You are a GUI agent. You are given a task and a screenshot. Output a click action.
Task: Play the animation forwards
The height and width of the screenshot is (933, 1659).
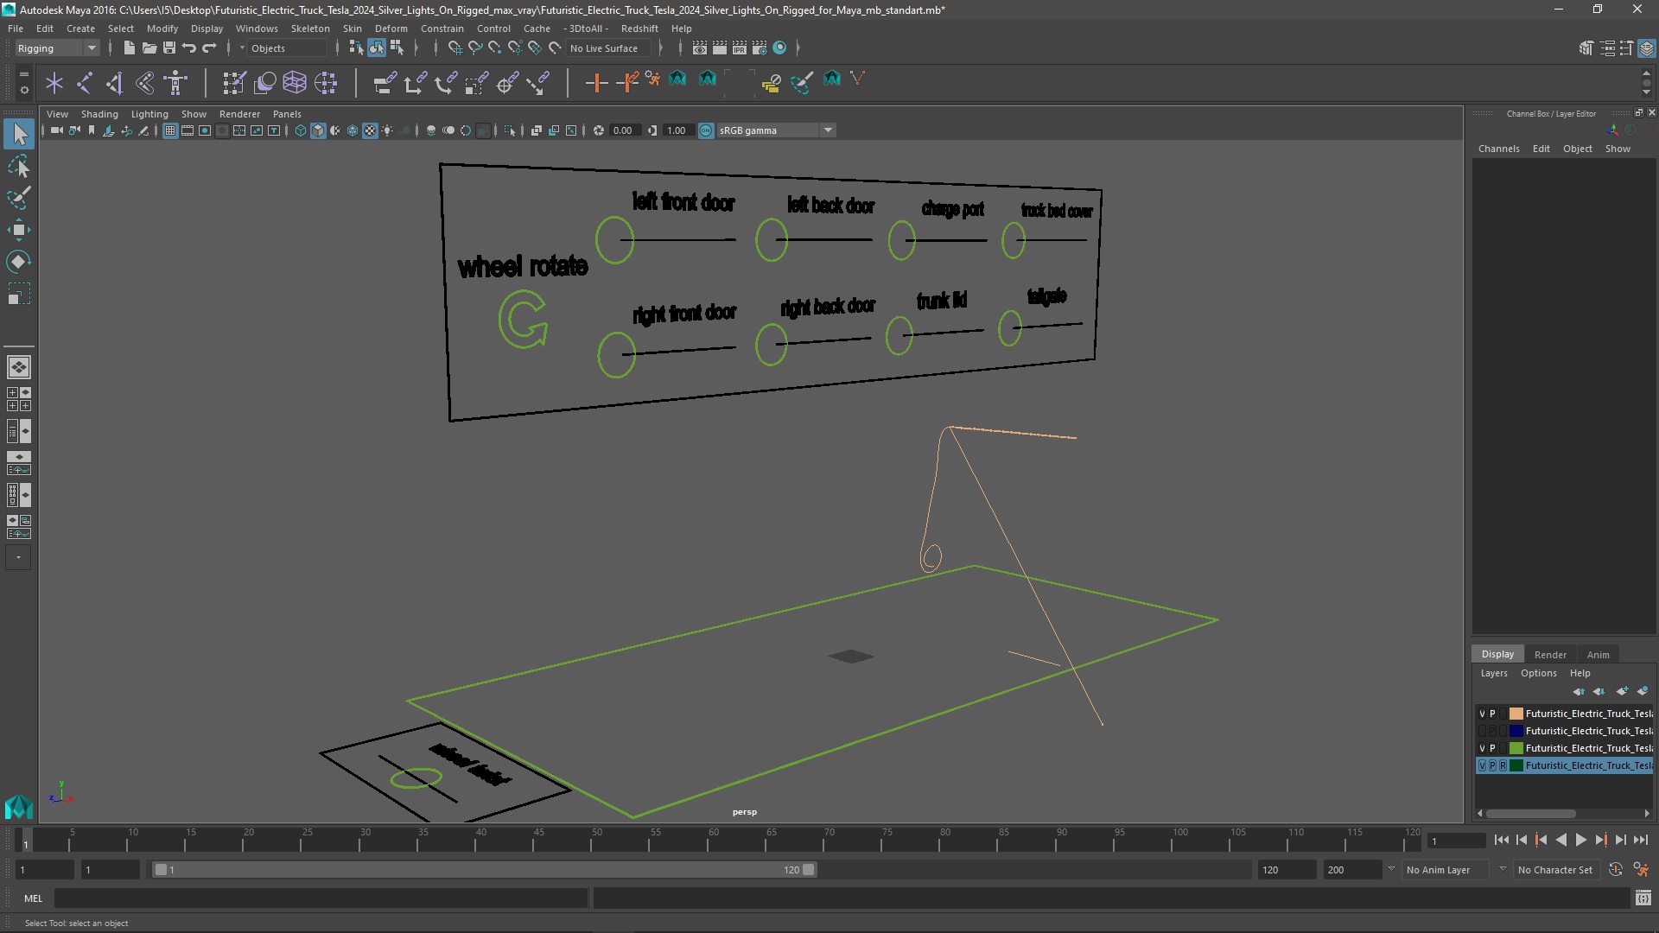[1580, 840]
